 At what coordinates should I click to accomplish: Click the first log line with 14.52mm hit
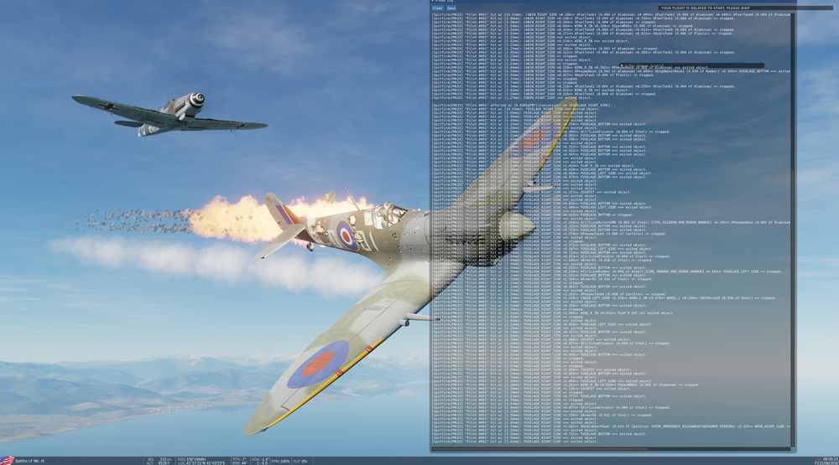tap(611, 14)
